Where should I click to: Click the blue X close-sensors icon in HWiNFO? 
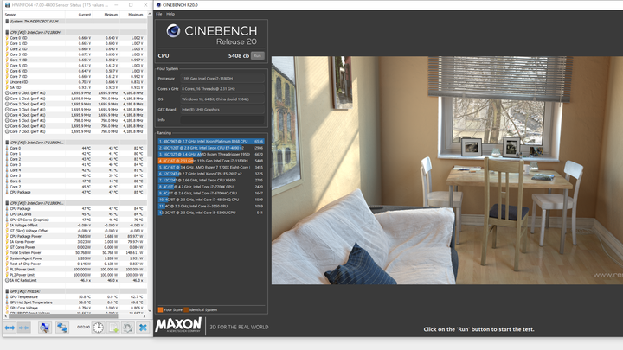click(x=143, y=328)
